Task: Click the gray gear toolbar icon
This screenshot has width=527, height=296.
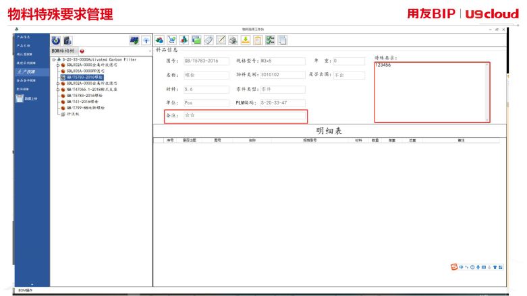Action: point(233,40)
